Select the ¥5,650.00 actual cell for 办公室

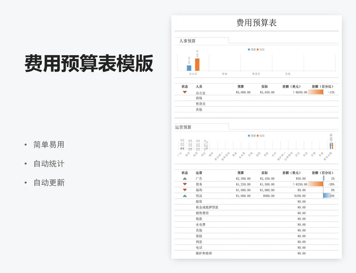pyautogui.click(x=267, y=92)
